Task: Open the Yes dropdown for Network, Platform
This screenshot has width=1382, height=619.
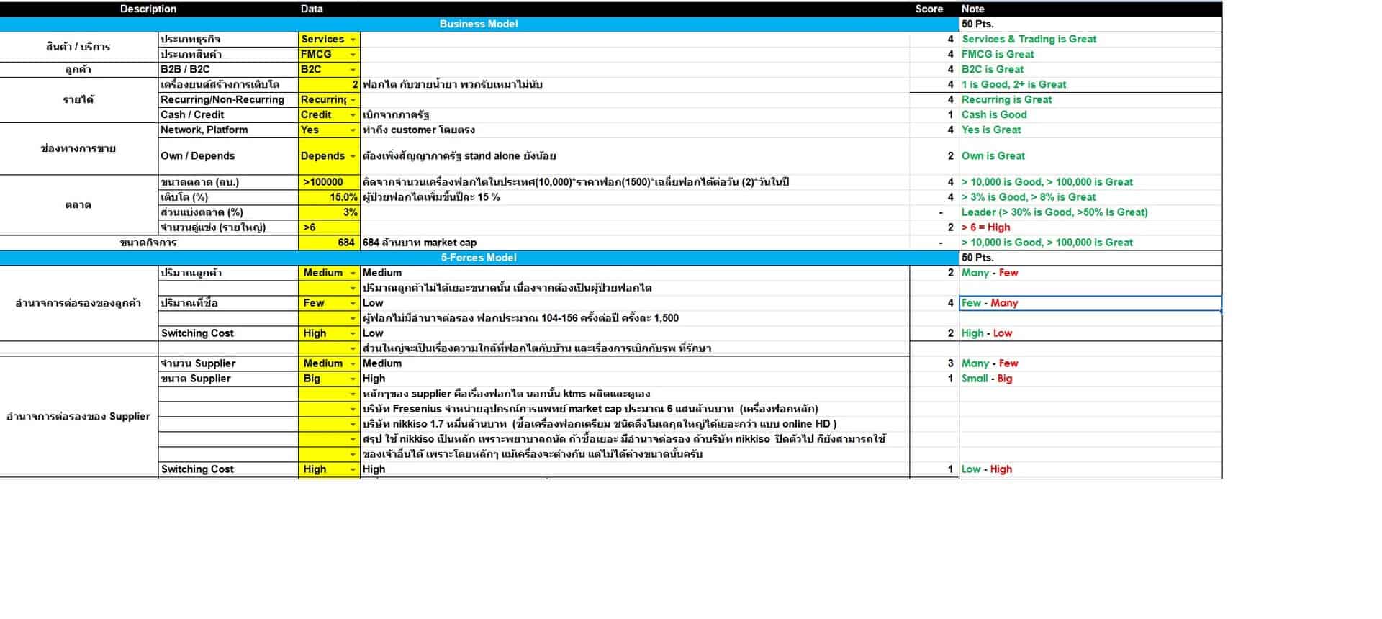Action: tap(353, 130)
